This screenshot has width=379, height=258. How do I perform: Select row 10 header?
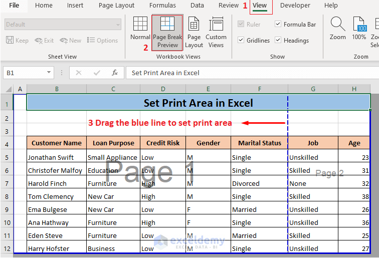[x=7, y=222]
